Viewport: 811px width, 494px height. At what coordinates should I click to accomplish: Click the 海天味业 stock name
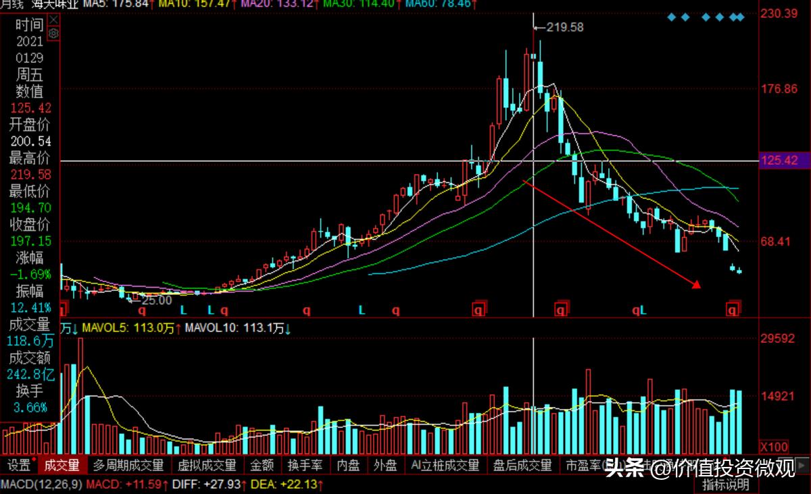point(54,4)
